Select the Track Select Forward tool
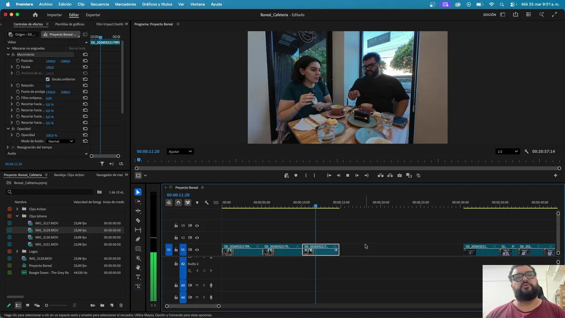The image size is (565, 318). pos(138,201)
